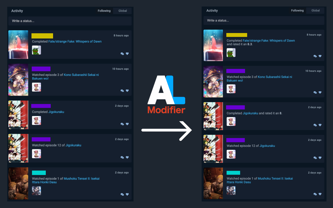Open Fate/strange Fake link on the 8.3 rated post

click(x=269, y=41)
